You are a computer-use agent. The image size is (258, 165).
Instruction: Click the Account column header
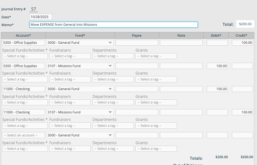(23, 35)
